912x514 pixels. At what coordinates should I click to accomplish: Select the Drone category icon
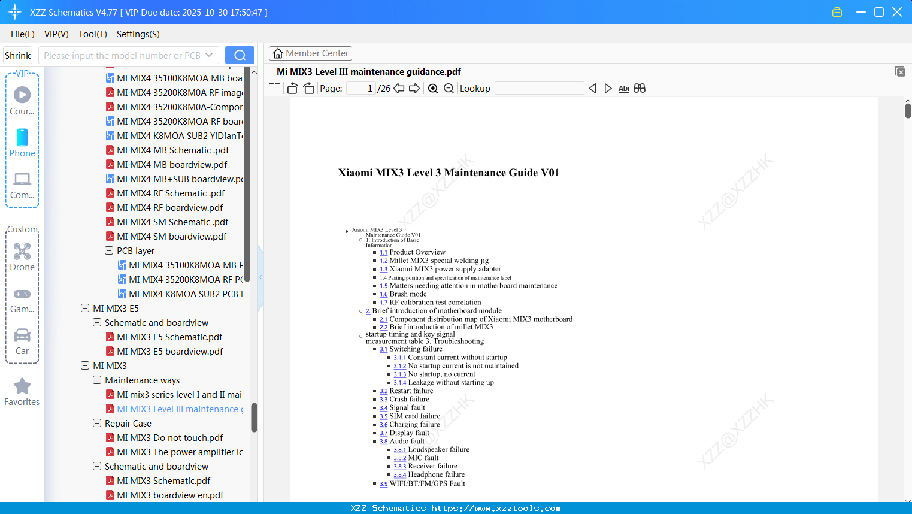22,252
